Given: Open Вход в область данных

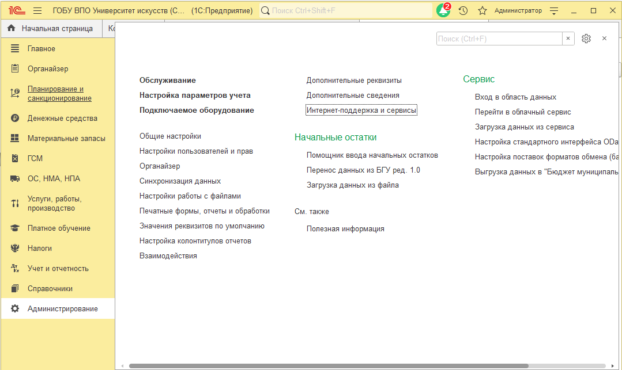Looking at the screenshot, I should point(515,97).
